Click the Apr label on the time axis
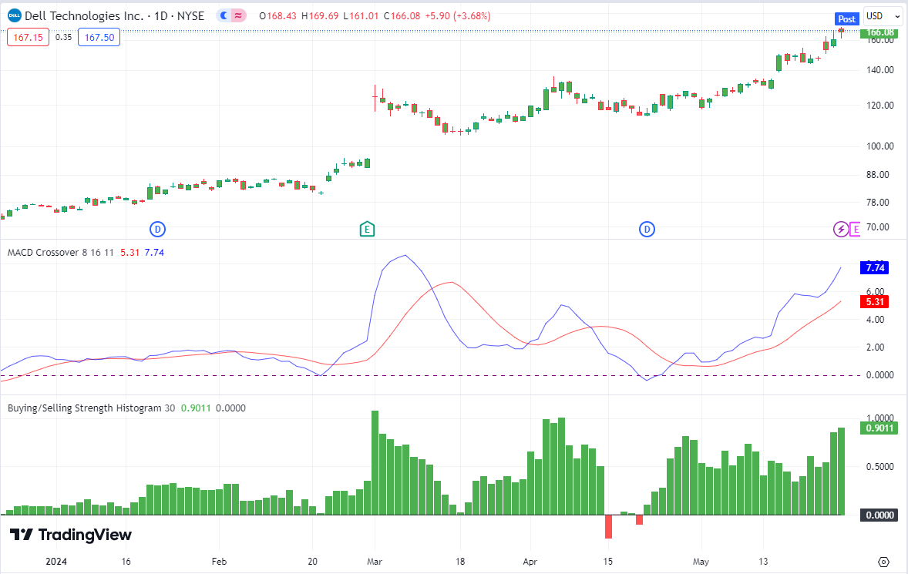 tap(530, 561)
